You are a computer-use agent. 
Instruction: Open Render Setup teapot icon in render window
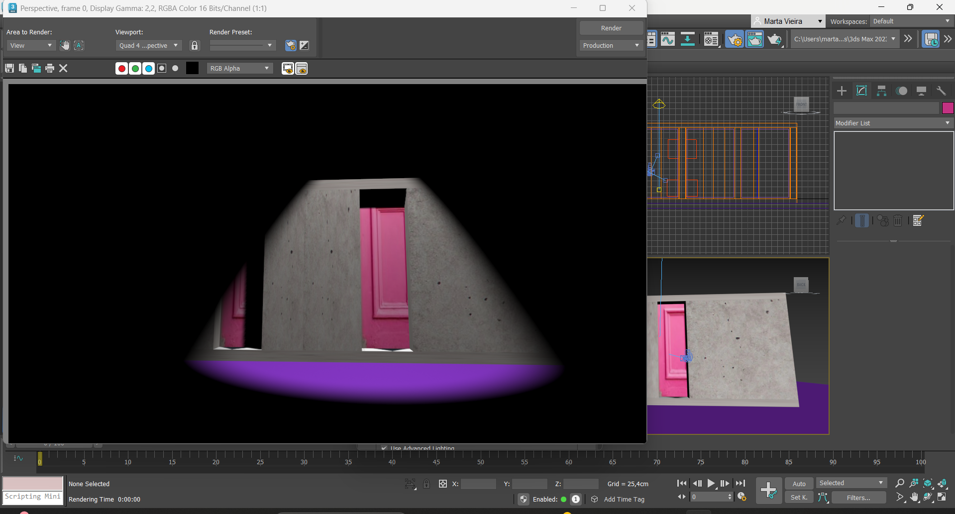[x=291, y=45]
